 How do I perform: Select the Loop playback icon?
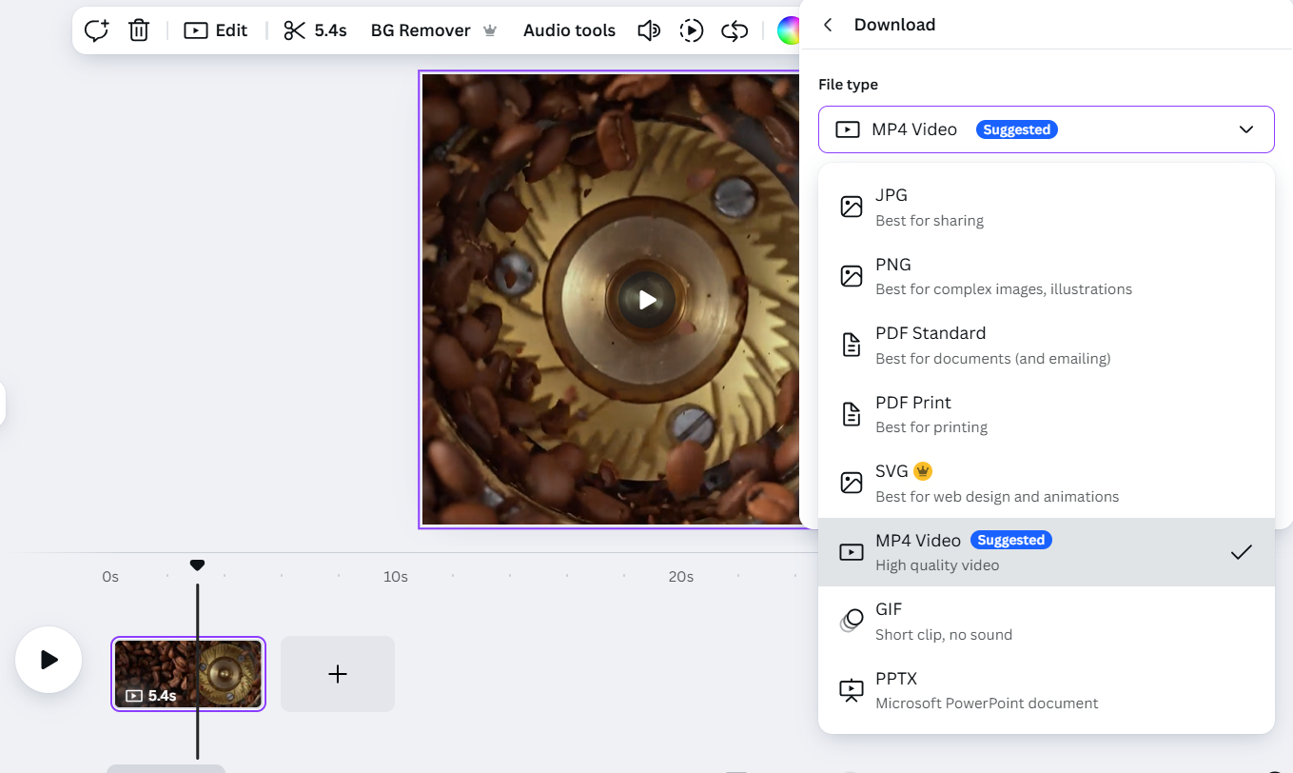click(x=734, y=30)
